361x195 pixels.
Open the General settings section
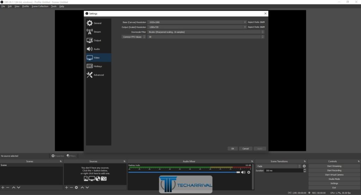coord(99,23)
